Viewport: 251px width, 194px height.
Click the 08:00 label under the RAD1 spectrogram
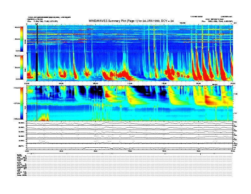pyautogui.click(x=95, y=83)
